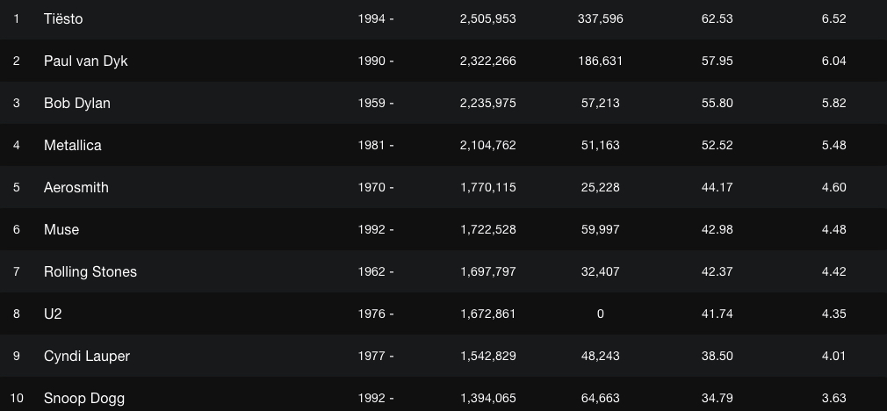Click on Aerosmith in the table
The width and height of the screenshot is (887, 411).
pyautogui.click(x=76, y=187)
